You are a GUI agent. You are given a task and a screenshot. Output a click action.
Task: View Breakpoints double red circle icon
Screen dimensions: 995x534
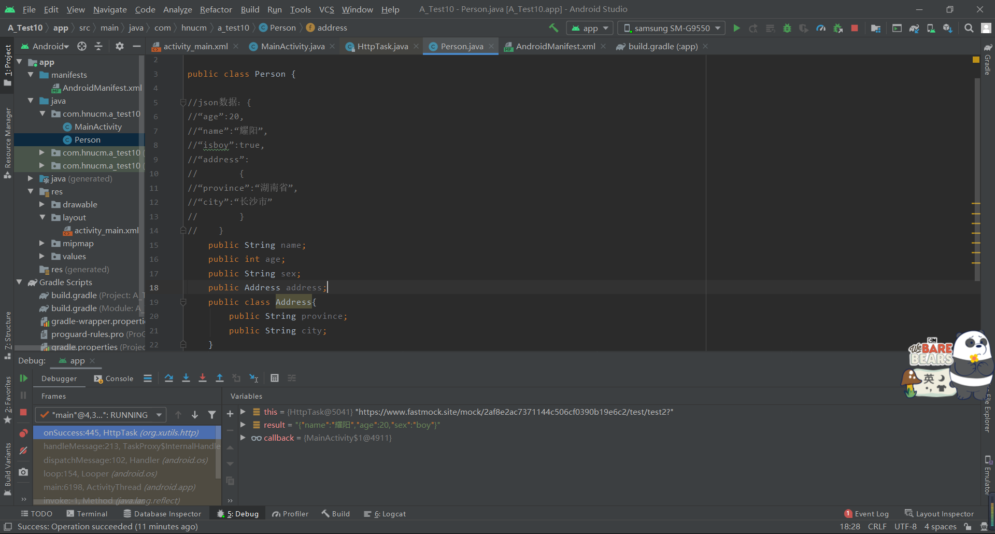click(23, 433)
